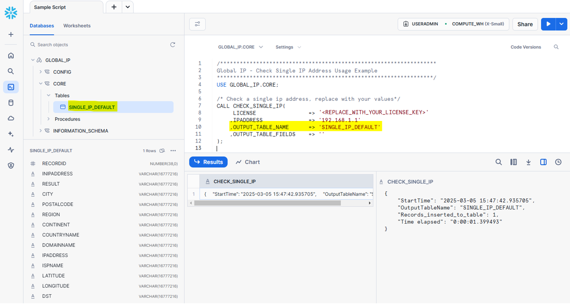Toggle the results side panel icon
570x305 pixels.
tap(543, 162)
